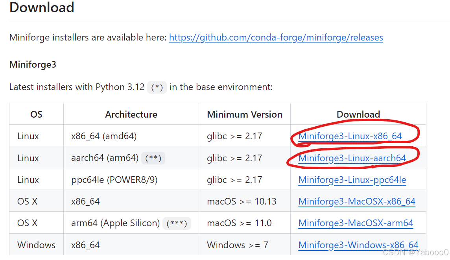The image size is (450, 260).
Task: Click the "macOS >= 10.13" cell
Action: [x=242, y=201]
